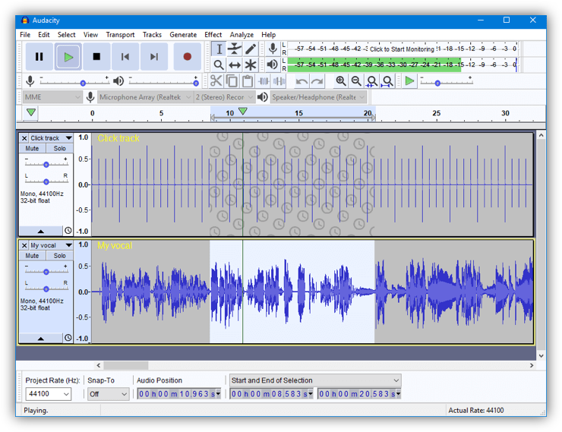Select the Selection (I-beam) tool
562x432 pixels.
(x=219, y=49)
